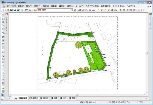Click the horizontal scrollbar thumb
Screen dimensions: 153x105
(77, 95)
